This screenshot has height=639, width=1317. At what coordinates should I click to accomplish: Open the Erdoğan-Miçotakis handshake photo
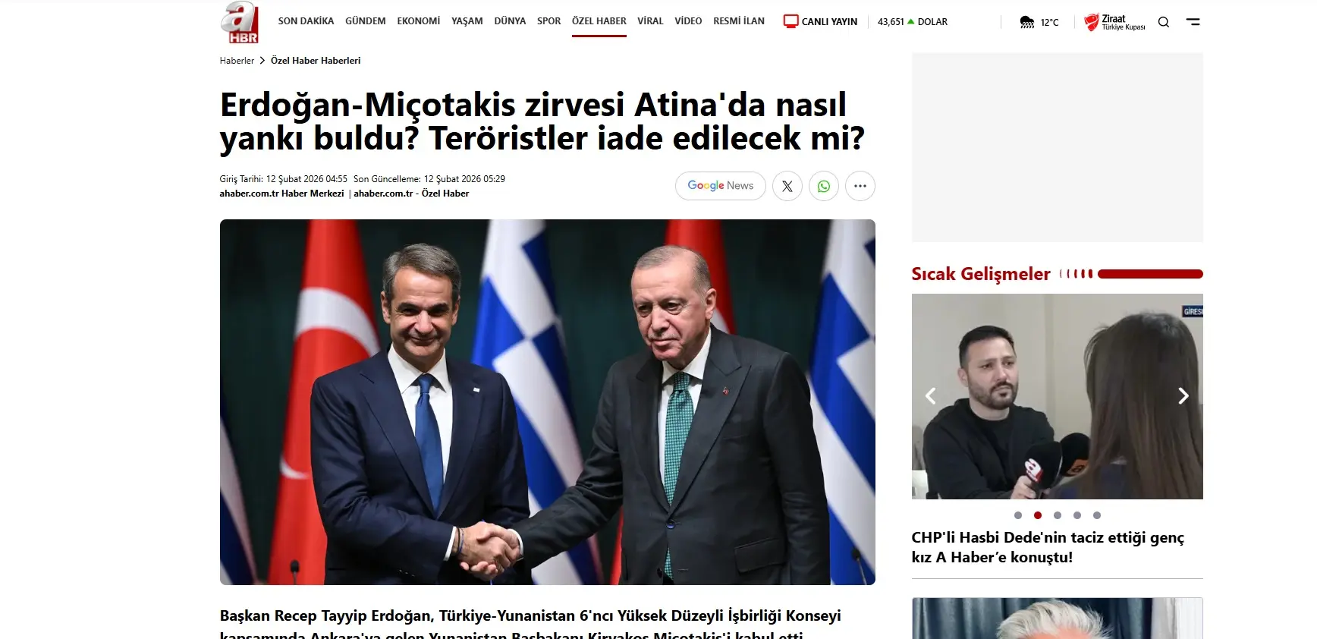pos(548,402)
